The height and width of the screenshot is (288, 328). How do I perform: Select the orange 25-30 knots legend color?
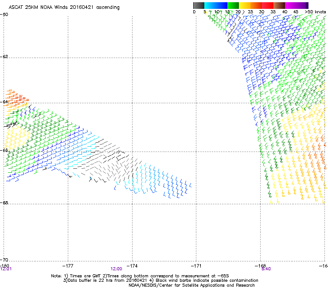pyautogui.click(x=256, y=5)
